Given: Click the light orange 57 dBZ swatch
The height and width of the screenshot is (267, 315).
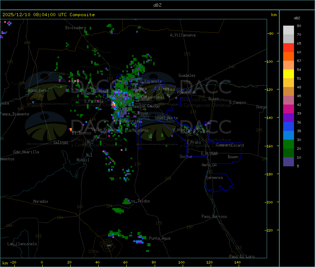Looking at the screenshot, I should pos(288,65).
